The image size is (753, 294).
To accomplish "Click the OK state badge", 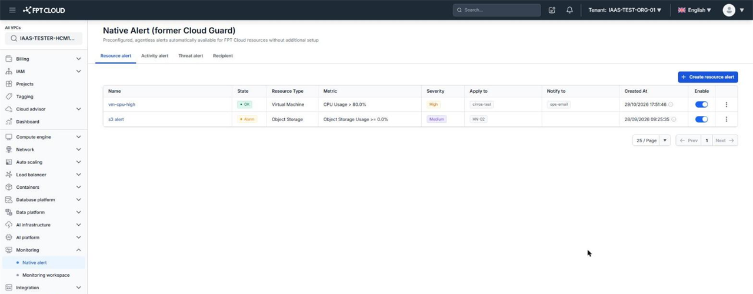I will (245, 105).
